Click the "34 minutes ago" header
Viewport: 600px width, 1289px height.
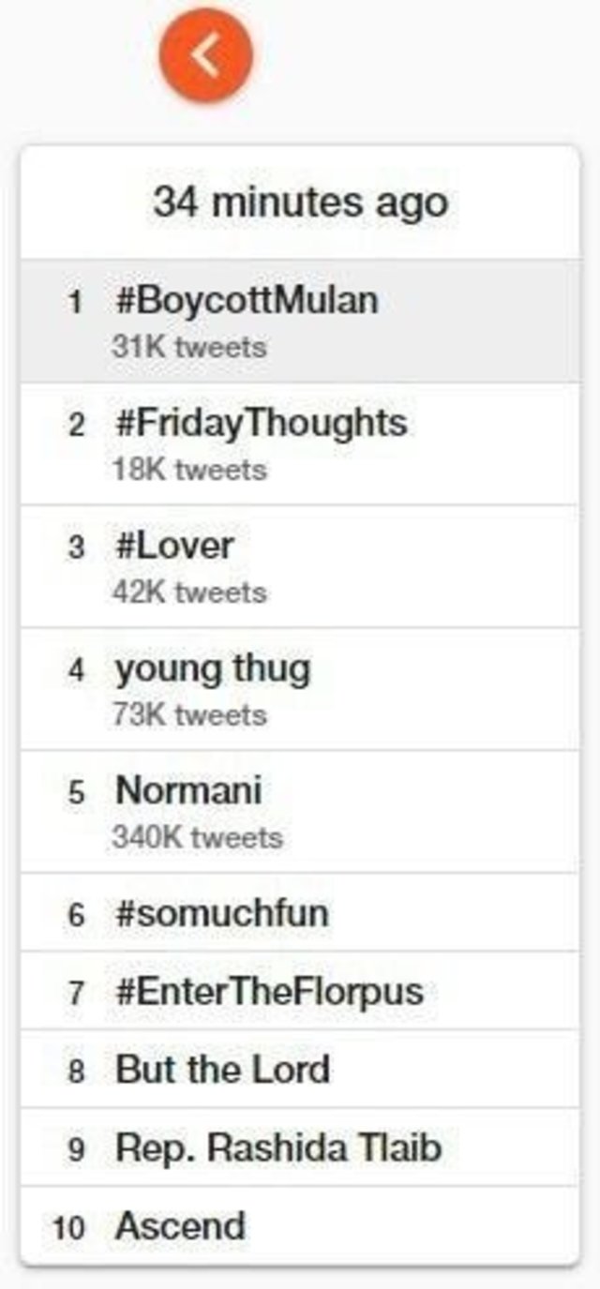point(300,202)
